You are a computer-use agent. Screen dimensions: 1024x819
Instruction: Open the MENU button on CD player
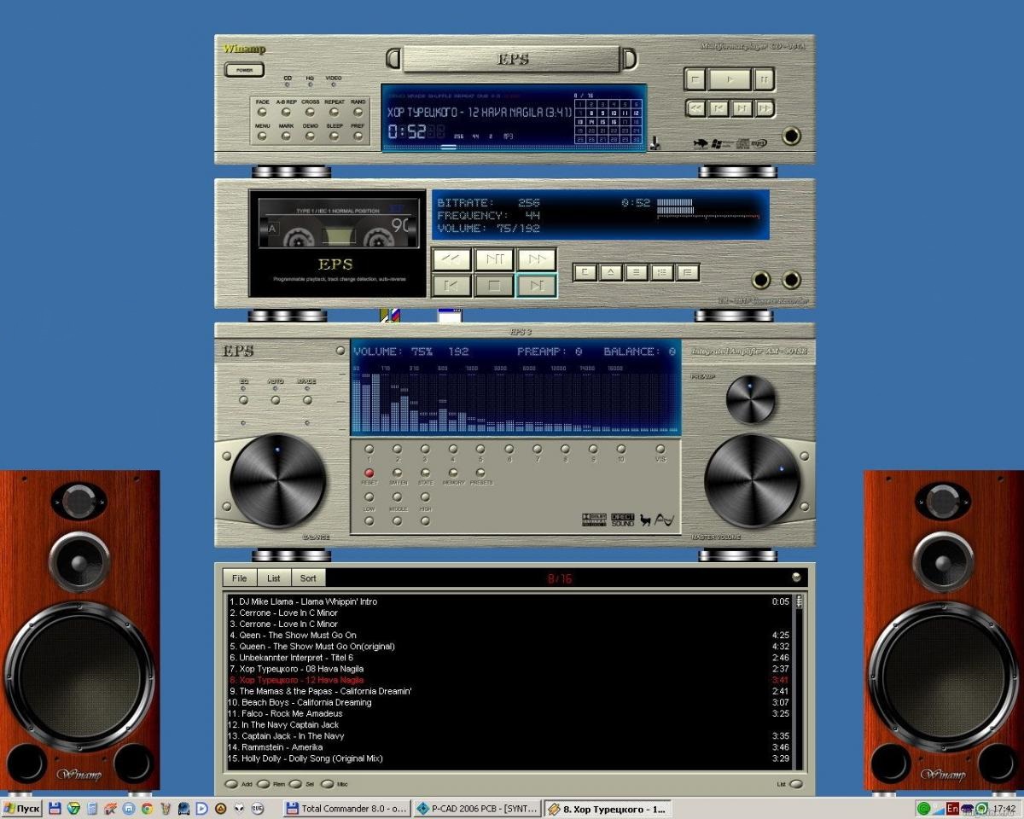coord(263,136)
